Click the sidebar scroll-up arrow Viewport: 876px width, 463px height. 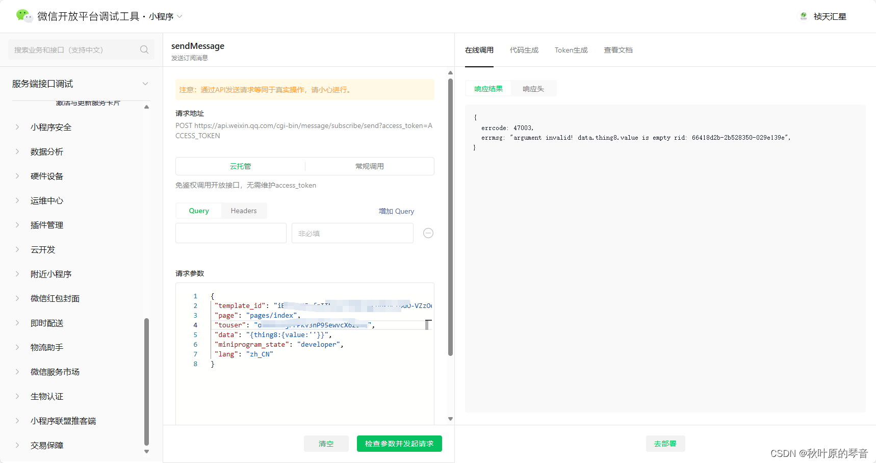146,107
